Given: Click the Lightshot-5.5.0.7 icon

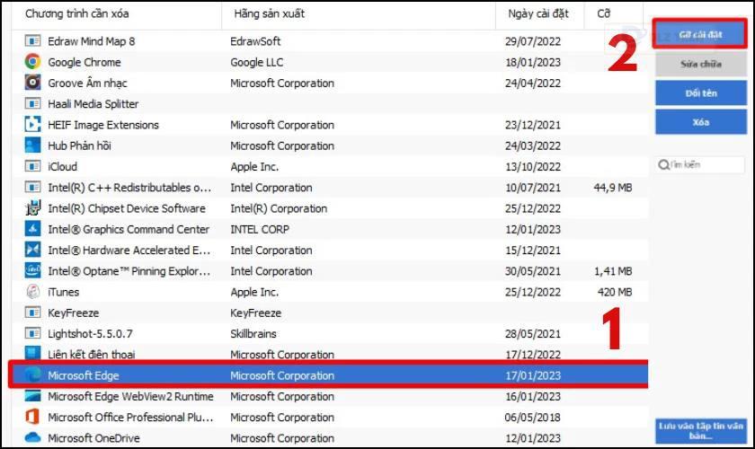Looking at the screenshot, I should (32, 333).
